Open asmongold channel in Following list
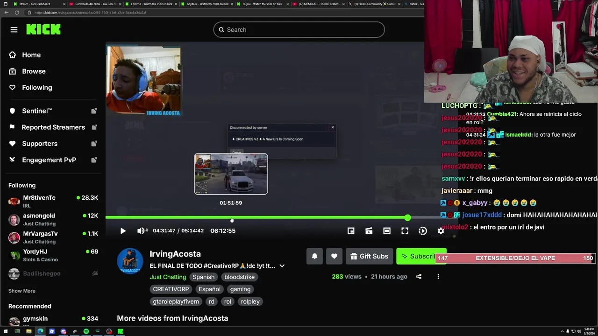Image resolution: width=598 pixels, height=336 pixels. click(53, 219)
